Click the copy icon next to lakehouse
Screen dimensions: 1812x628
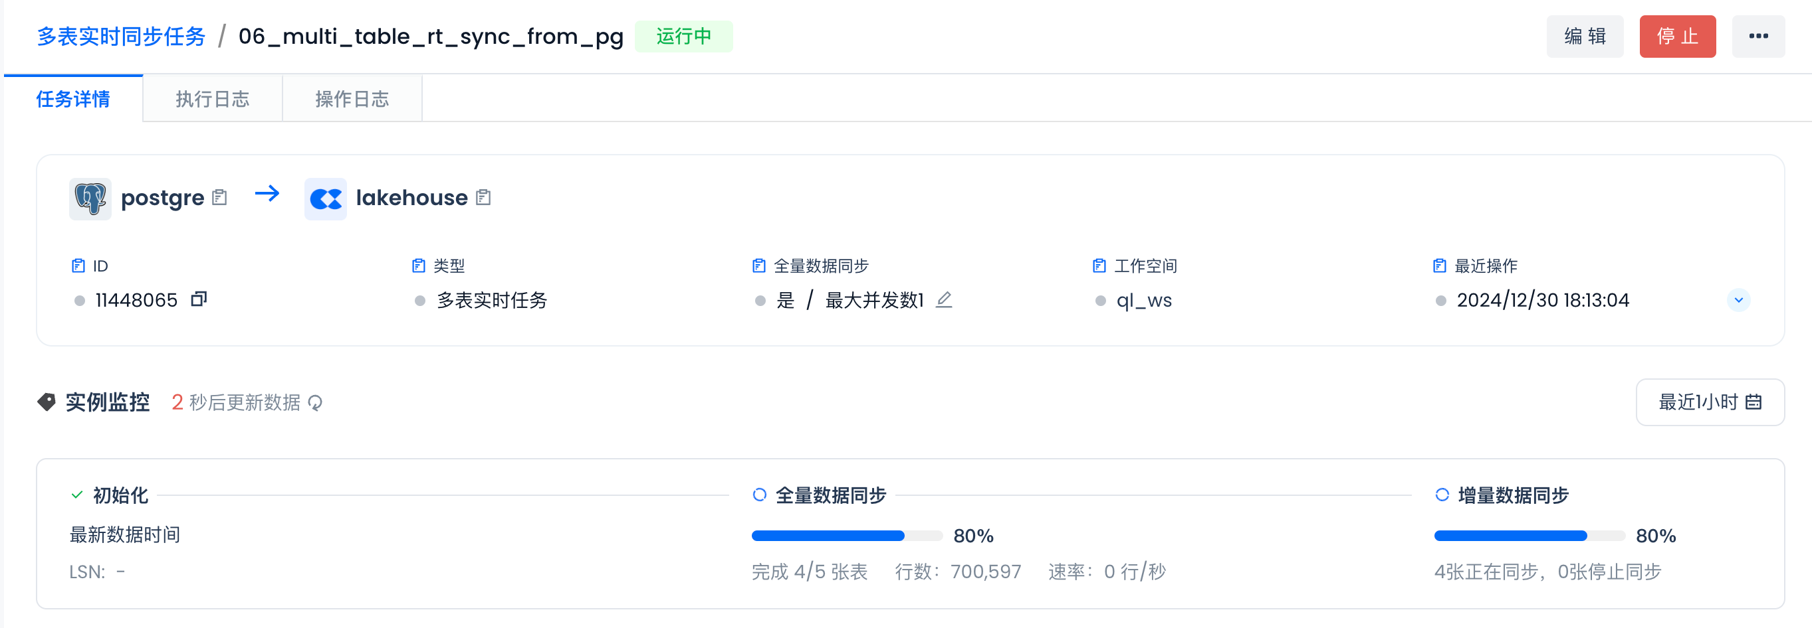click(x=483, y=197)
